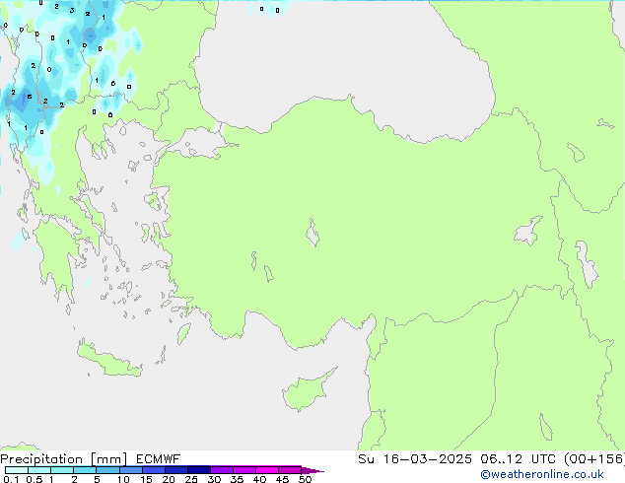
Task: Click the 25 to 30 mm navy legend swatch
Action: click(x=198, y=470)
